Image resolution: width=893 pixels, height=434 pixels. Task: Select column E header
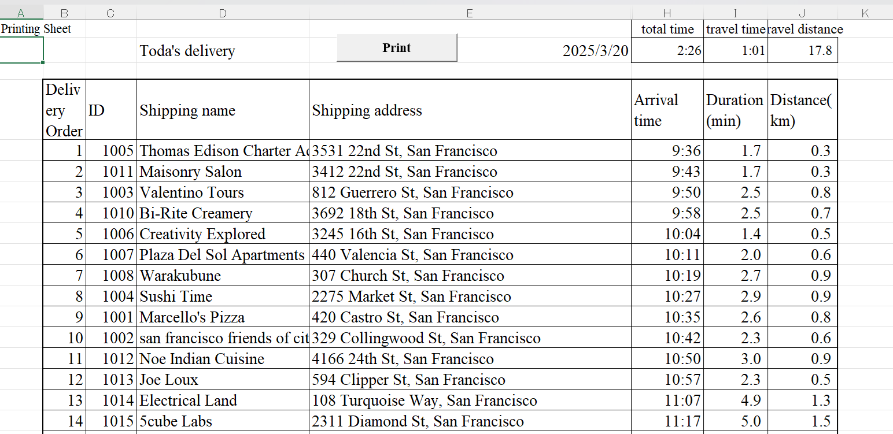point(470,13)
